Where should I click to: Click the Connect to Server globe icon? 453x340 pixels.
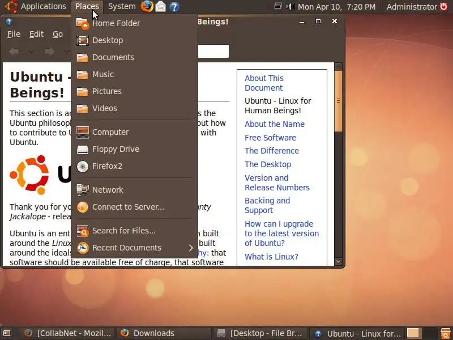(x=83, y=207)
